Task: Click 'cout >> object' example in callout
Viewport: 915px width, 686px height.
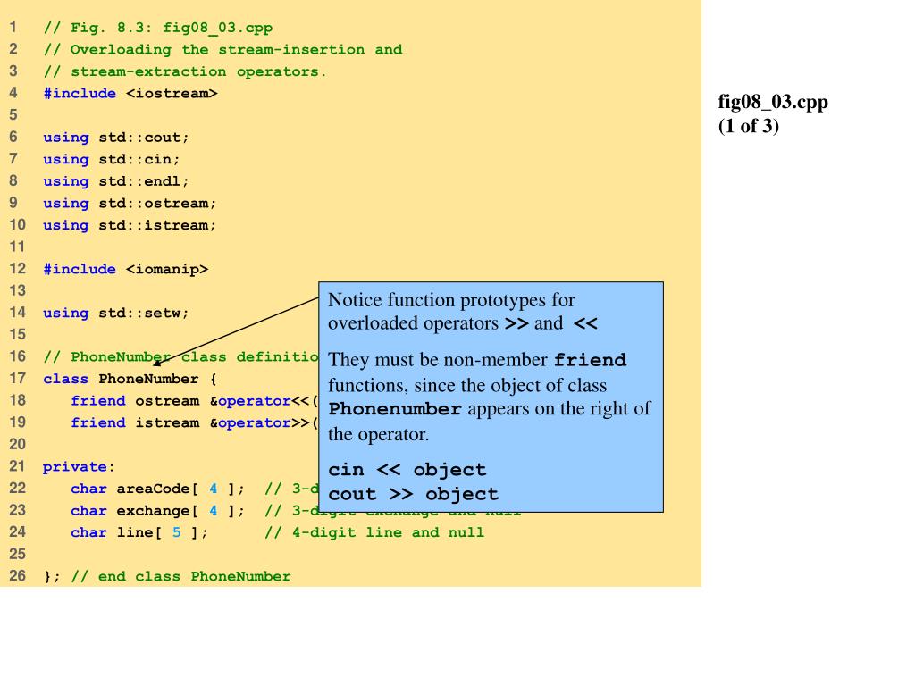Action: point(413,494)
